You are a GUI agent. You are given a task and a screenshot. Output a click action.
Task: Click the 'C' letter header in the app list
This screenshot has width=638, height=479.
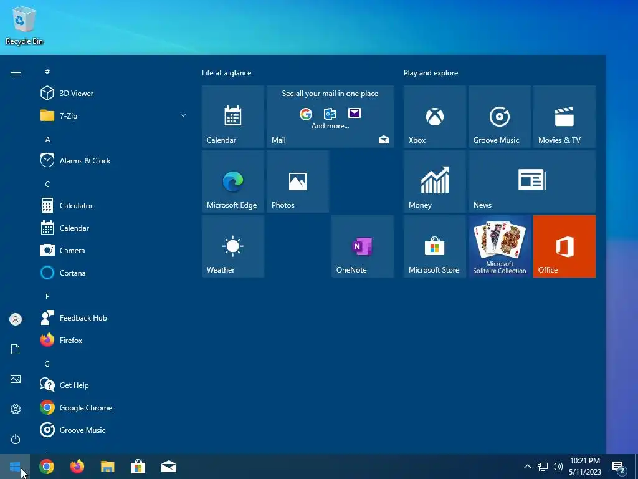[47, 185]
